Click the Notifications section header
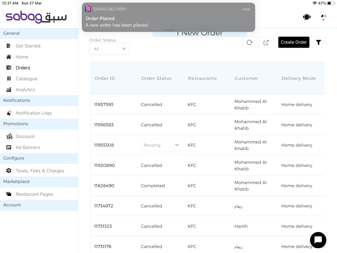The height and width of the screenshot is (253, 337). 39,101
